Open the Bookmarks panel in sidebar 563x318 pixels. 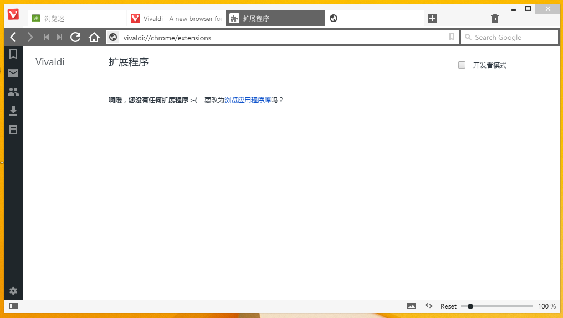13,54
